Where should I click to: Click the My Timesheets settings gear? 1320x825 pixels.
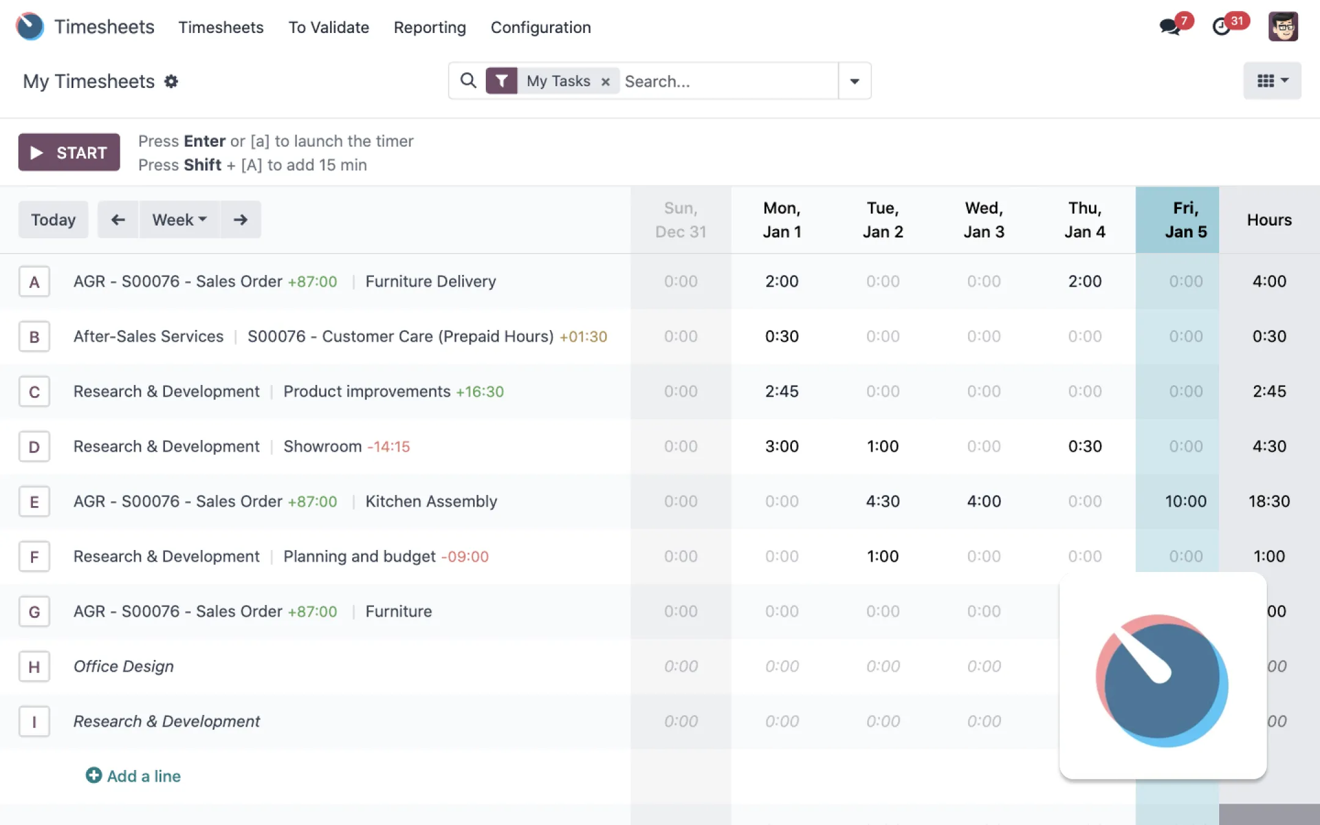pyautogui.click(x=171, y=81)
